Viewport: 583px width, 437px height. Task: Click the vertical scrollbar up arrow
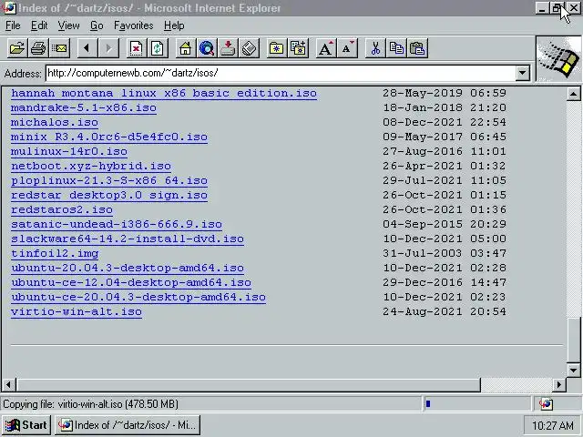tap(573, 94)
